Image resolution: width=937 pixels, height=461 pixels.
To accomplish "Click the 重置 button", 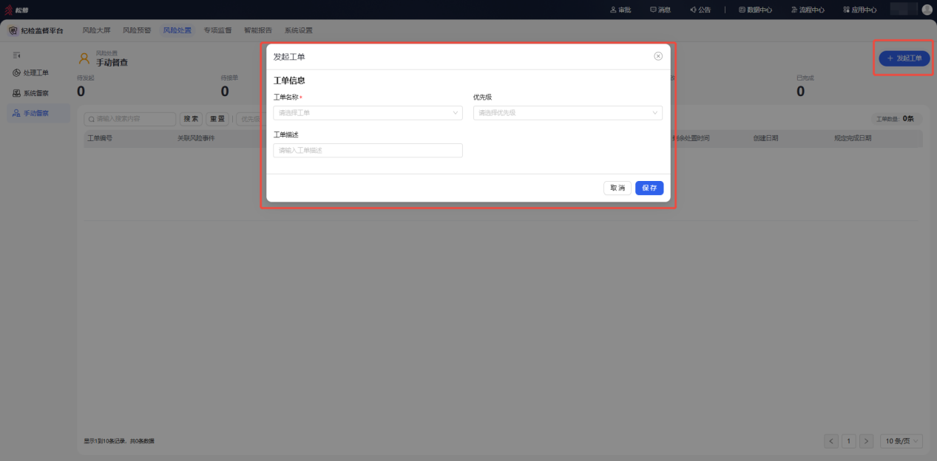I will click(217, 119).
